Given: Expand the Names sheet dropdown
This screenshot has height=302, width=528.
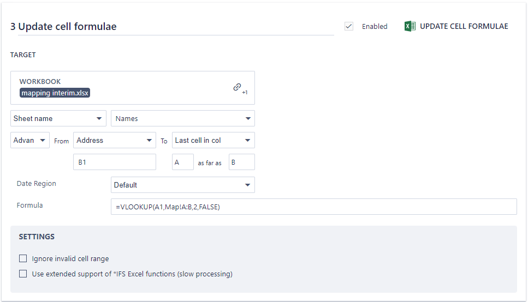Looking at the screenshot, I should coord(182,118).
